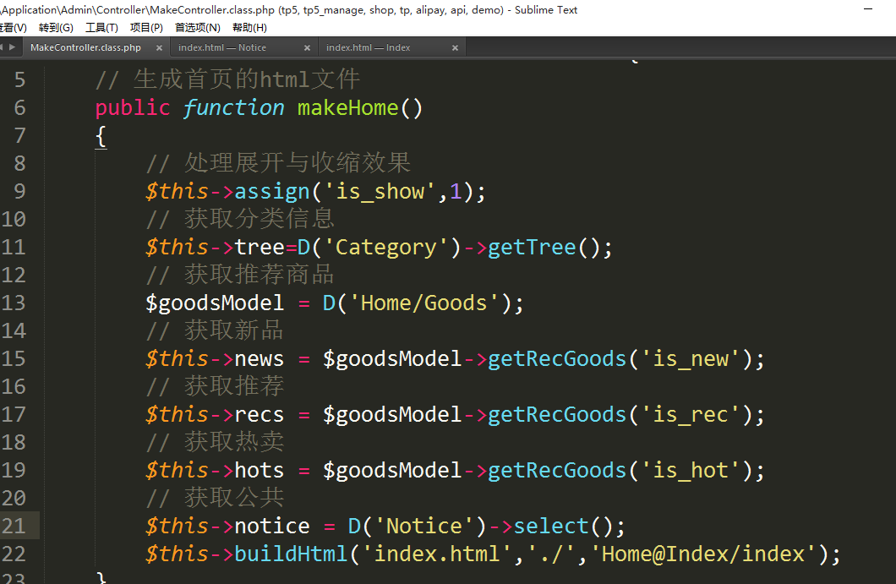Open the 转到(G) menu
The height and width of the screenshot is (584, 896).
coord(56,28)
